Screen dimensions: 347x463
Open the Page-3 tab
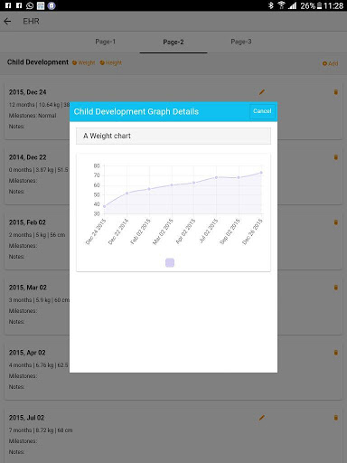(x=241, y=42)
